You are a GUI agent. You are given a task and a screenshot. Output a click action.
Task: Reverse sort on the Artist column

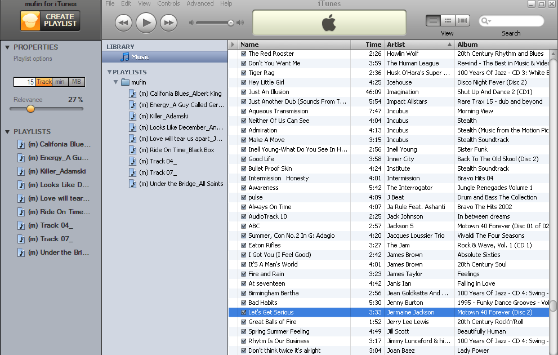[x=419, y=45]
